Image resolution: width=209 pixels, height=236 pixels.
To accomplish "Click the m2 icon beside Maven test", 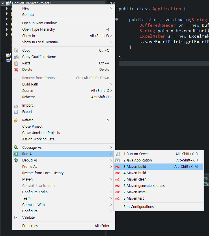I will click(x=117, y=198).
